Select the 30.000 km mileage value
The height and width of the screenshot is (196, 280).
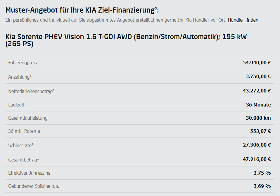[258, 118]
